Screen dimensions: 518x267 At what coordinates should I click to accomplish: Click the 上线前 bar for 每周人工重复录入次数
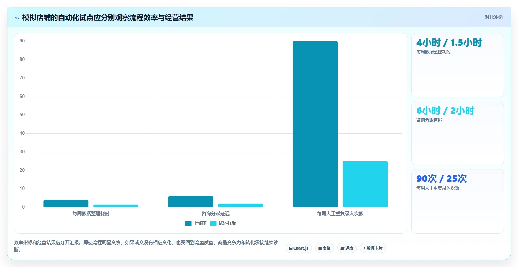click(x=315, y=124)
